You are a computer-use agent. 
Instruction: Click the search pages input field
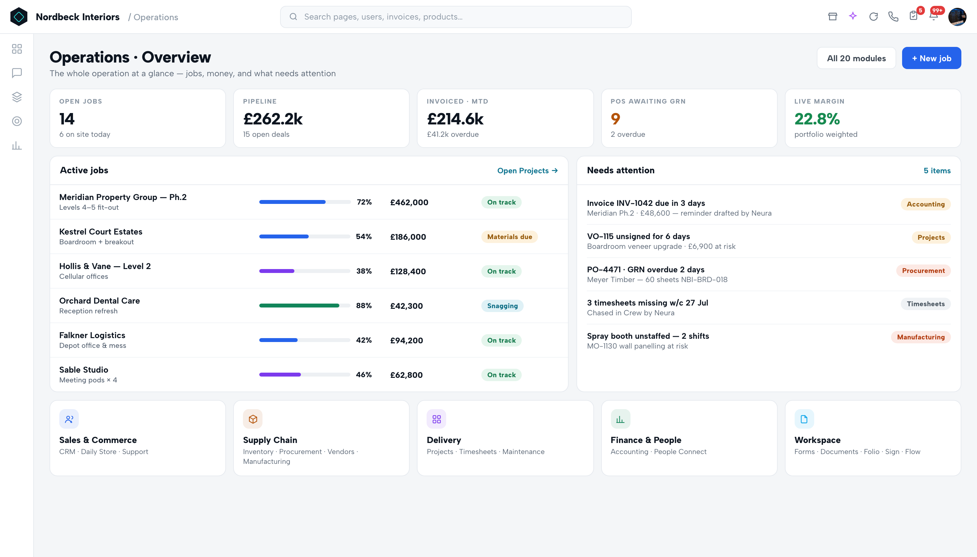455,17
